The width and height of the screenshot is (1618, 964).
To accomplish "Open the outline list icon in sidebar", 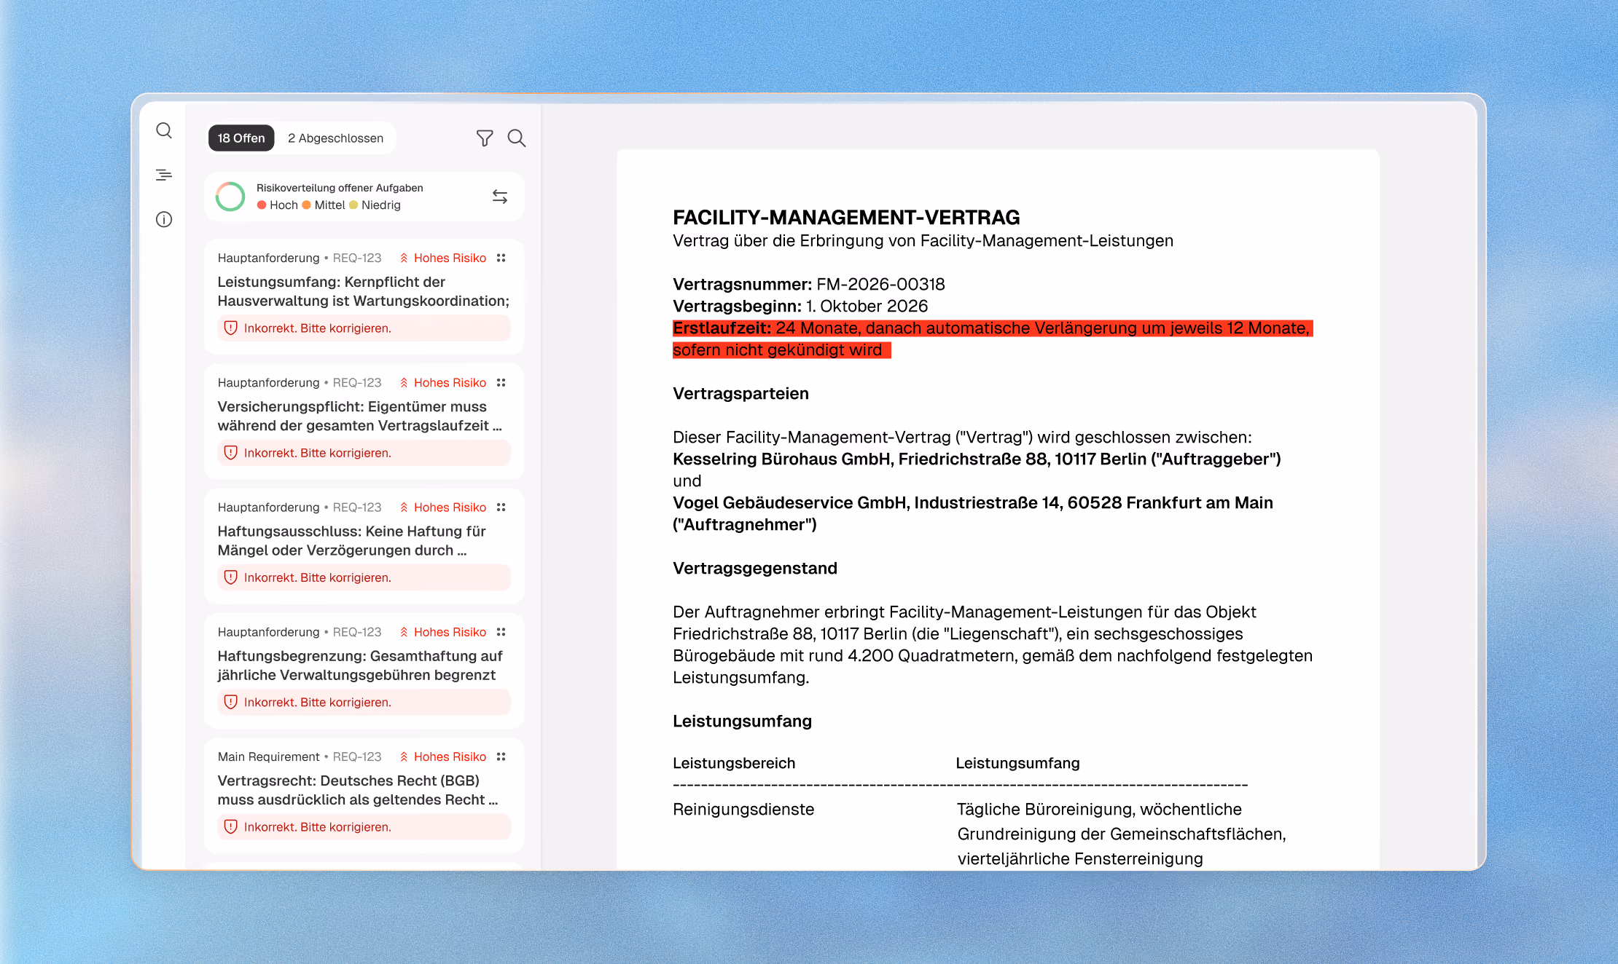I will click(164, 175).
